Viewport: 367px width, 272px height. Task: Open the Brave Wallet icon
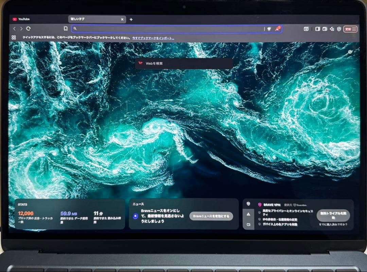[324, 29]
